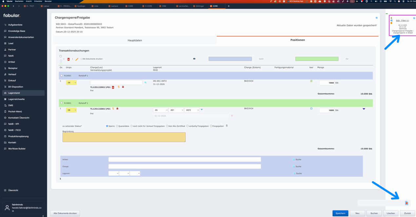Check the blue-row R10001 Rohstoff 1 checkbox

(61, 75)
